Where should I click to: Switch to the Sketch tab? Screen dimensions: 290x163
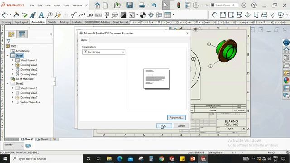[x=52, y=22]
